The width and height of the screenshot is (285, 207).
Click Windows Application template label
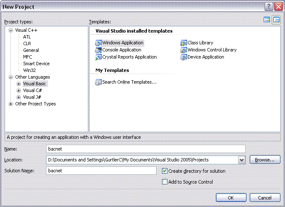123,43
